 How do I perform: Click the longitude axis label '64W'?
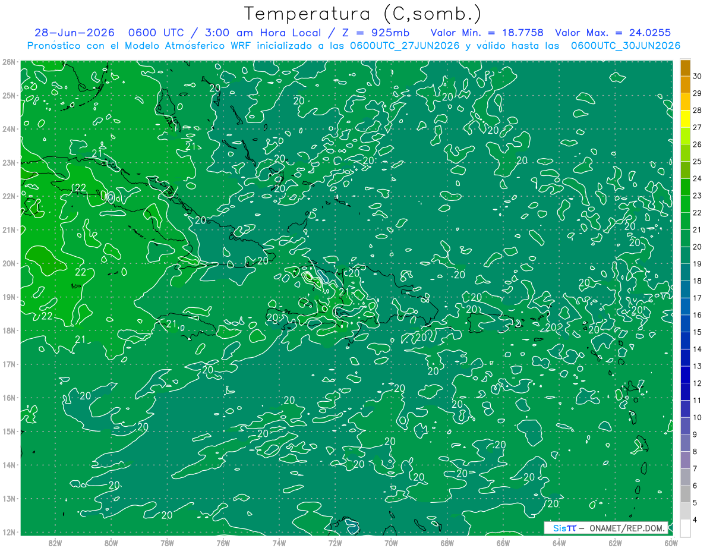point(559,543)
